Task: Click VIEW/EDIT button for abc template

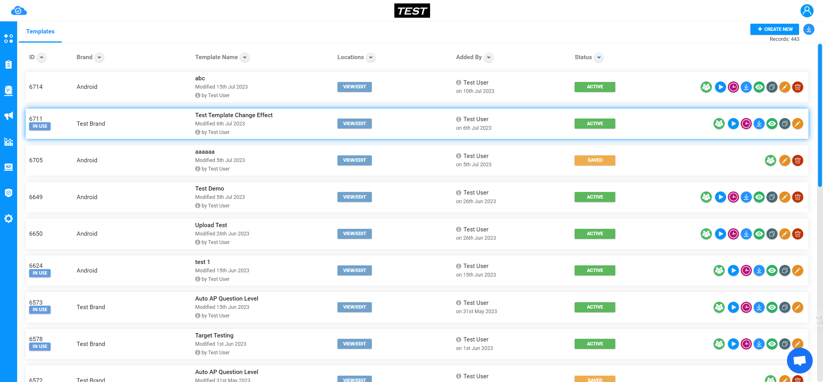Action: pyautogui.click(x=355, y=87)
